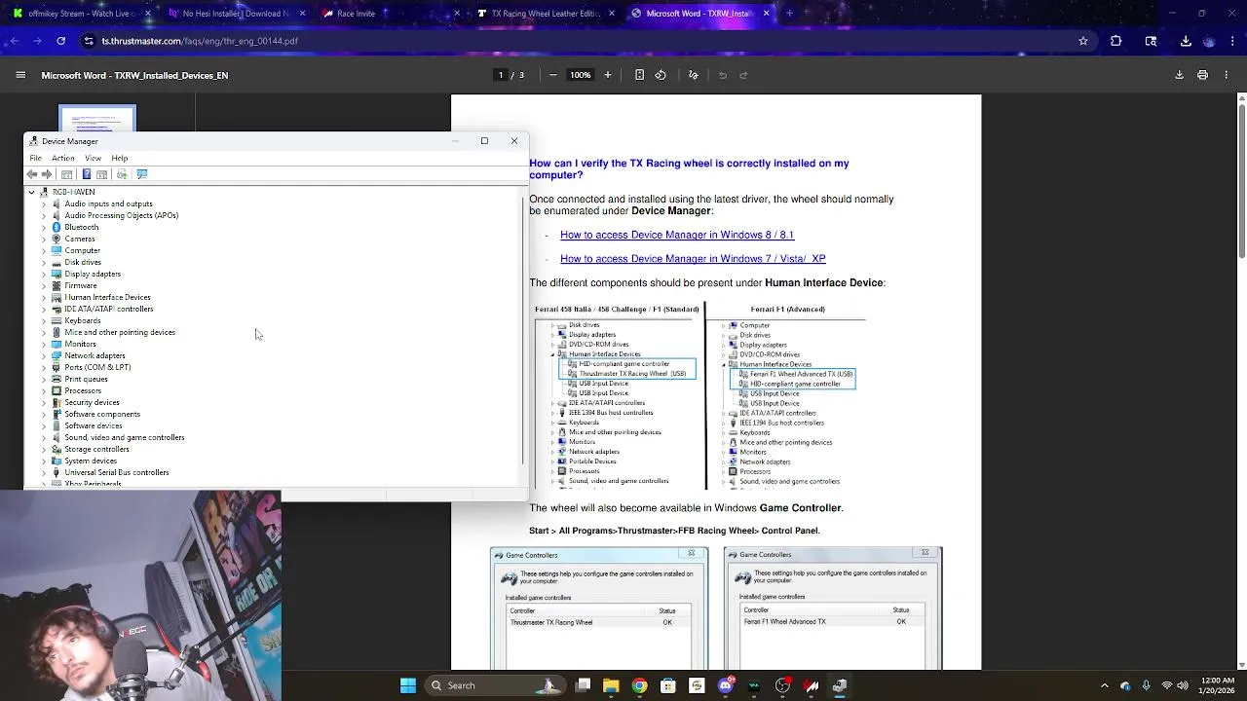Show hidden system tray icons
Screen dimensions: 1247x701
click(x=1104, y=685)
